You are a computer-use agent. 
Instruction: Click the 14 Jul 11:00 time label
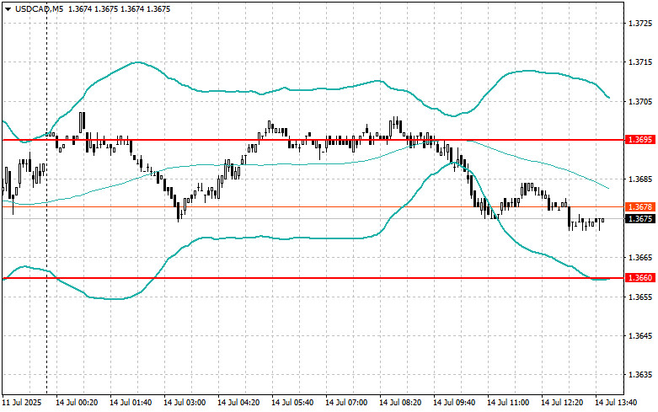(508, 403)
